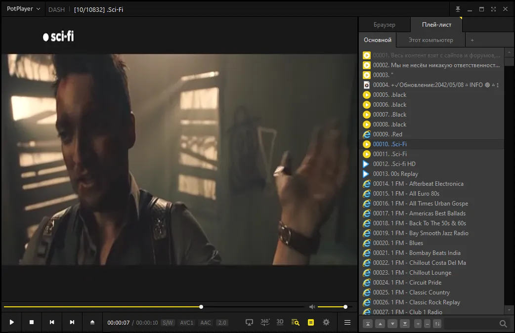Screen dimensions: 515x333
Task: Click the blue triangle icon of 00012
Action: pyautogui.click(x=366, y=164)
